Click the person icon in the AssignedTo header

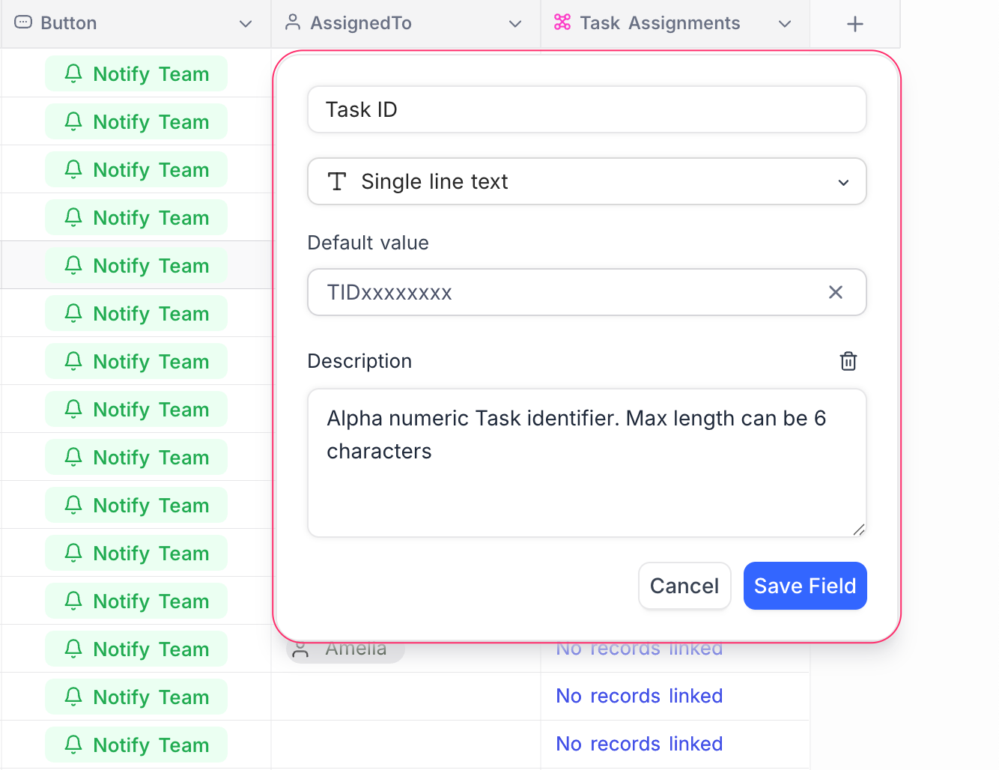292,22
